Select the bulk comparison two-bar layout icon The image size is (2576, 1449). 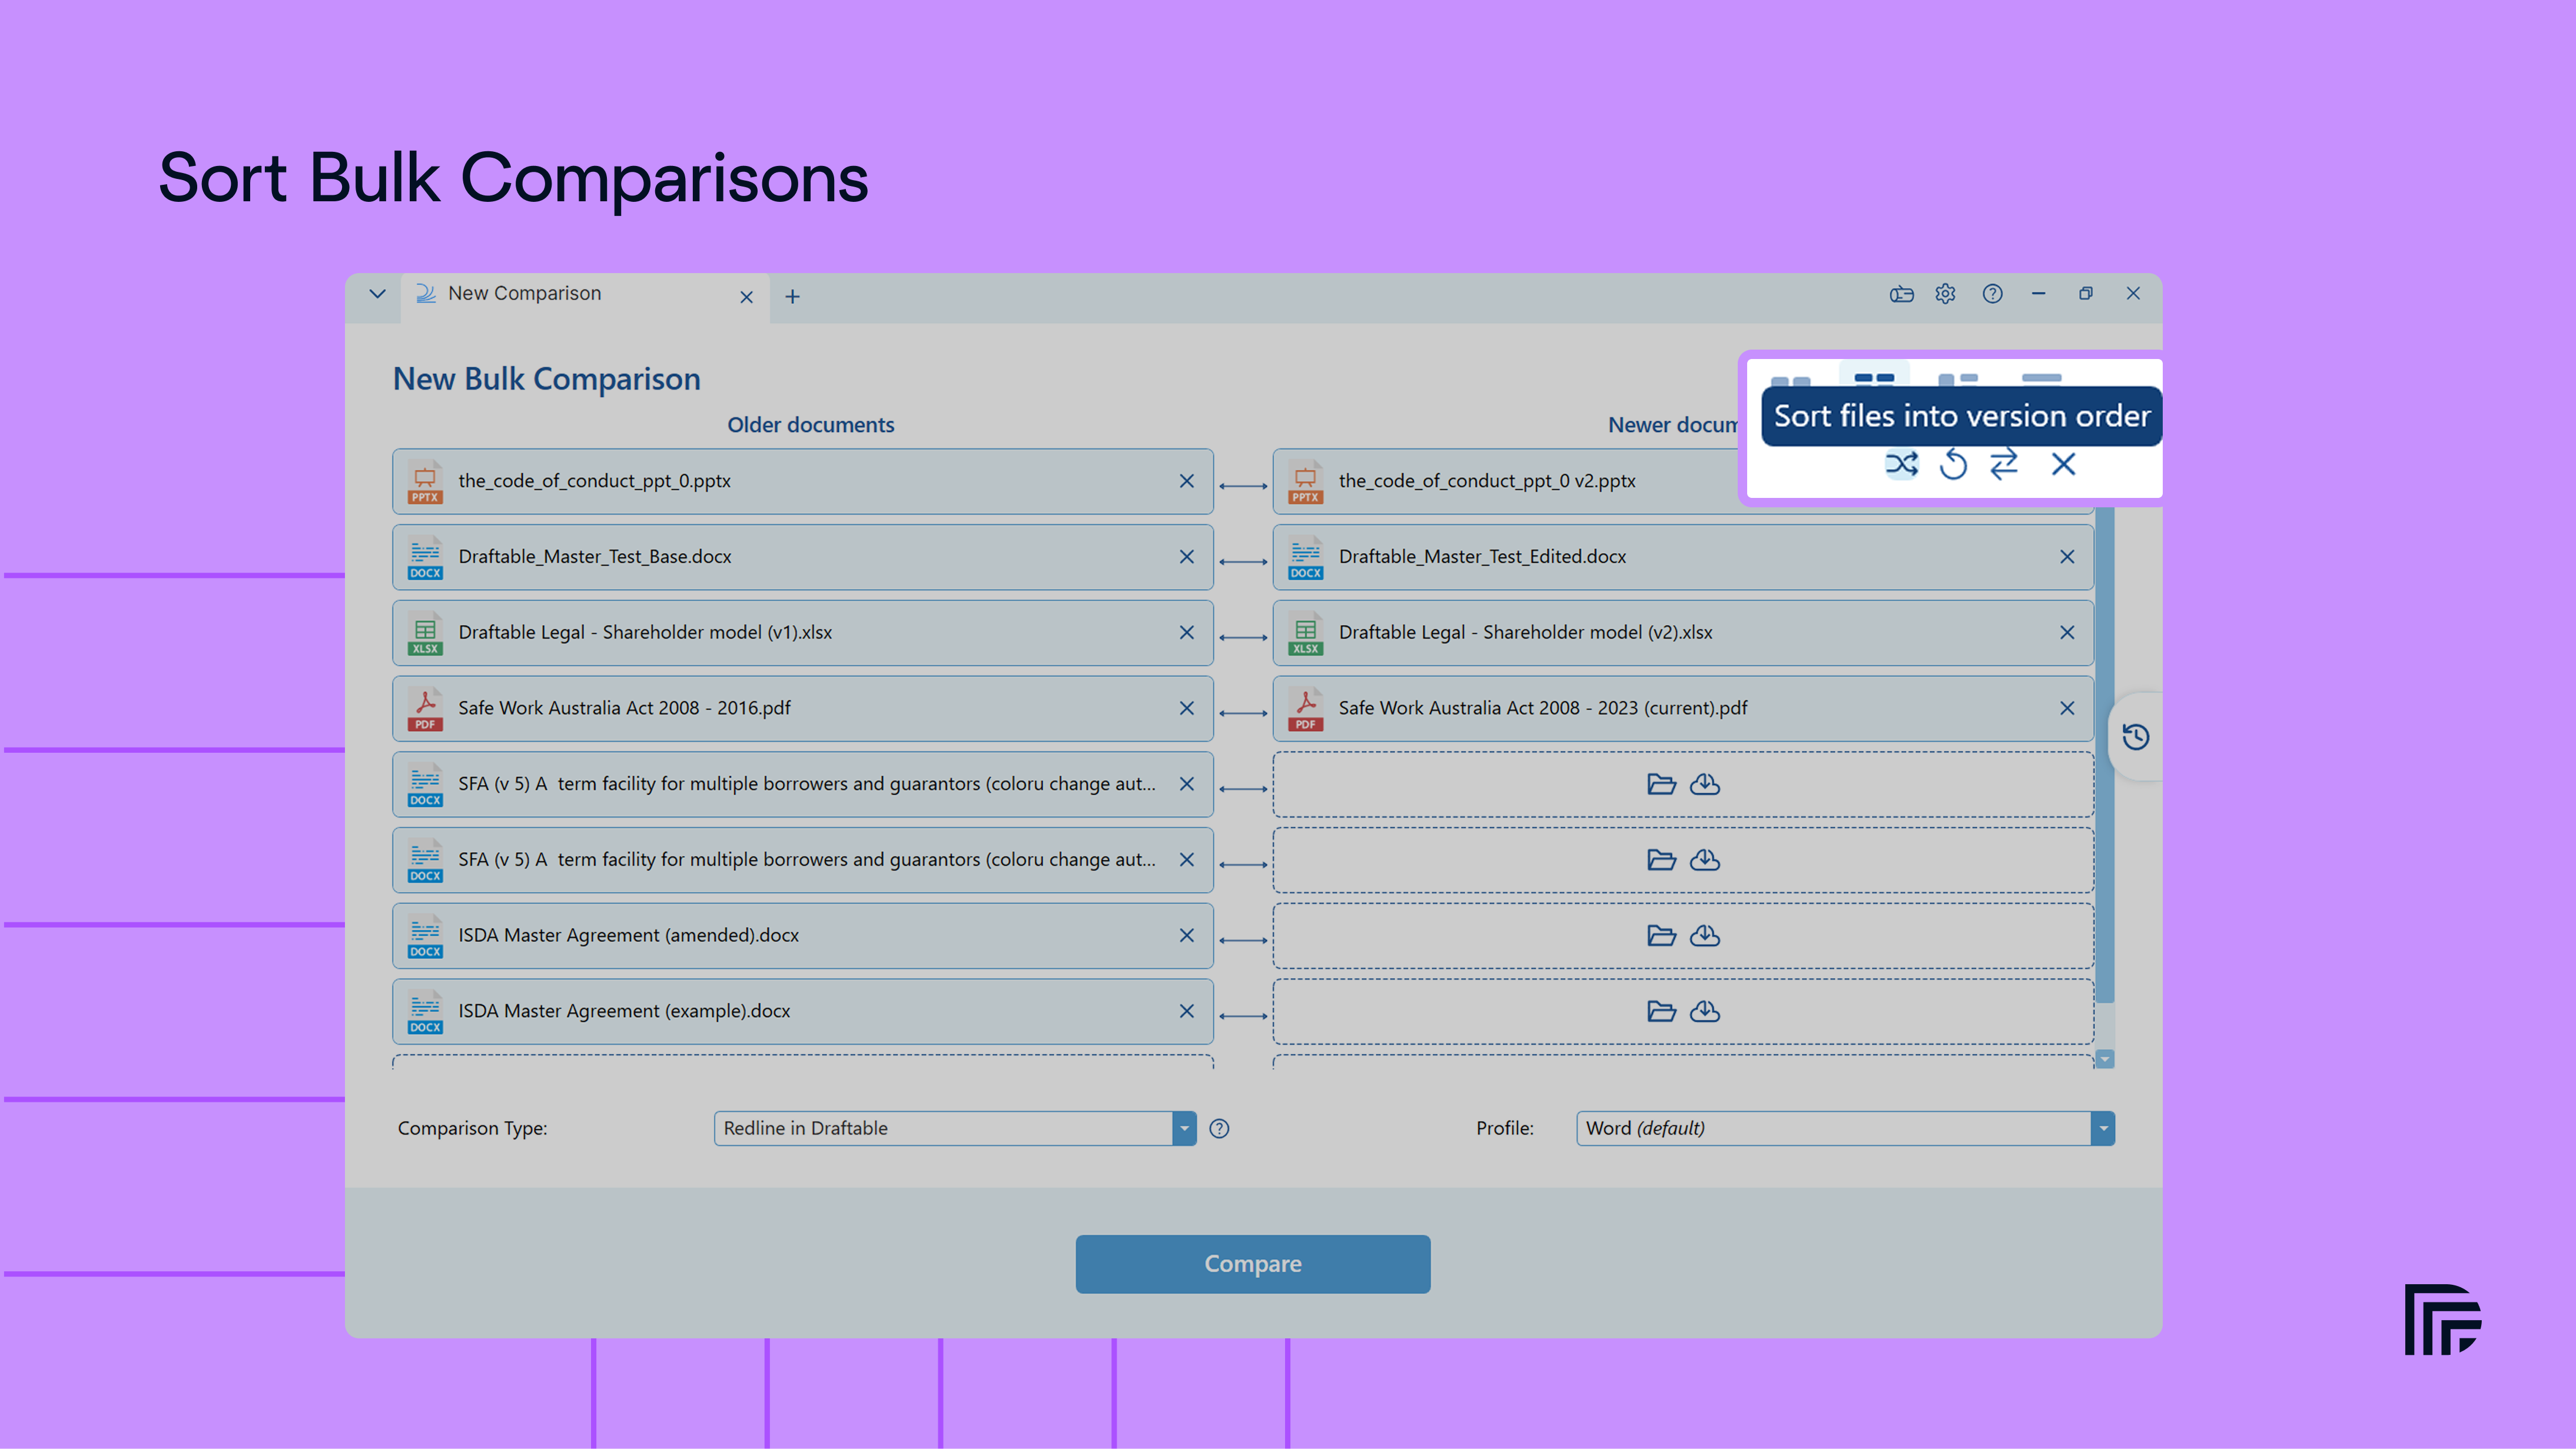[x=1874, y=378]
